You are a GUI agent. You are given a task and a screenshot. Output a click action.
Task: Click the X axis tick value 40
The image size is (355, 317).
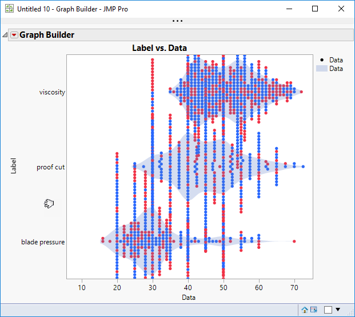pyautogui.click(x=188, y=288)
